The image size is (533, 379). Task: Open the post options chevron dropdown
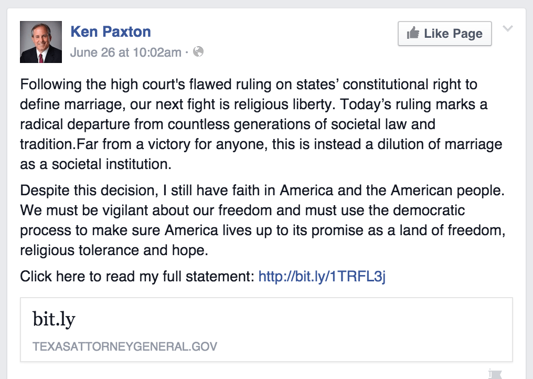[507, 29]
